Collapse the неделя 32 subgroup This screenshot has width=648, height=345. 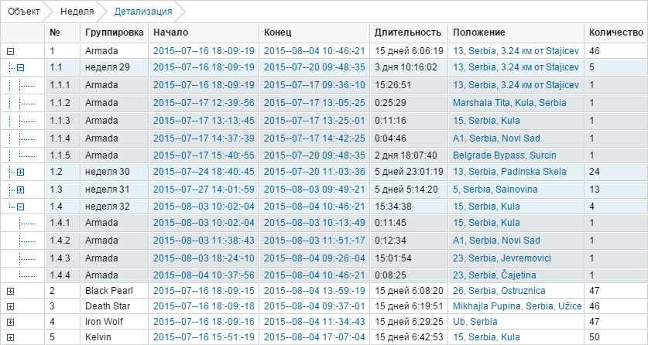(x=21, y=207)
